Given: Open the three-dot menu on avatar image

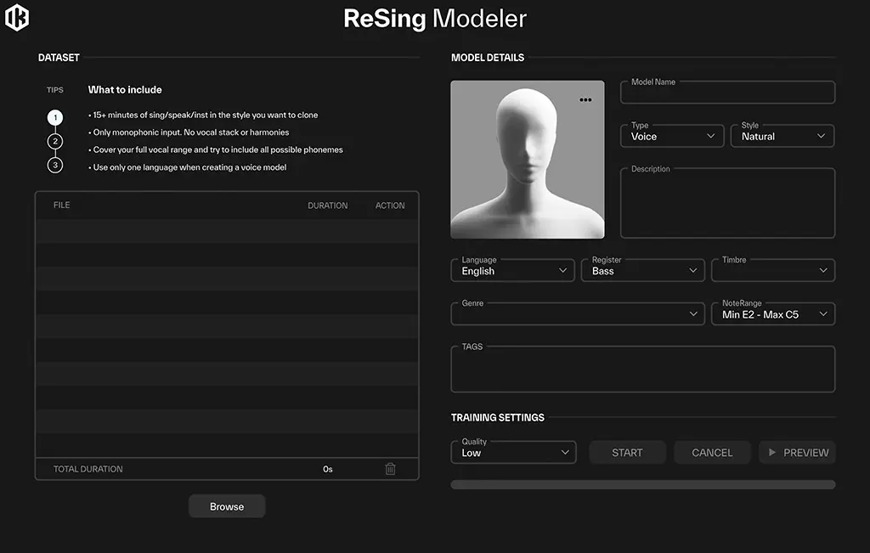Looking at the screenshot, I should pyautogui.click(x=585, y=100).
